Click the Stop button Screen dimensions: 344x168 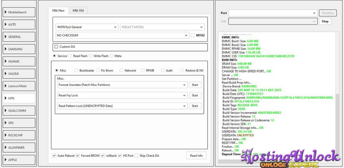pos(325,21)
